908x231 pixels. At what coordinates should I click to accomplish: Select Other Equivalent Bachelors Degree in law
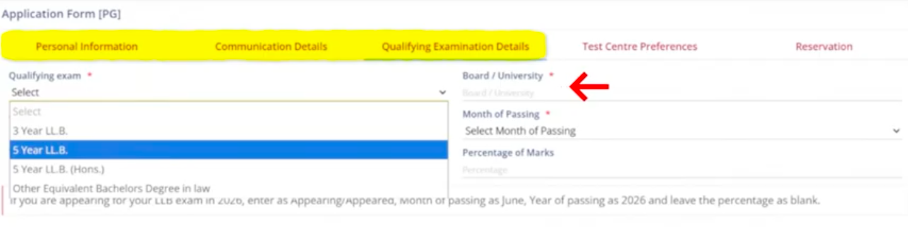228,188
